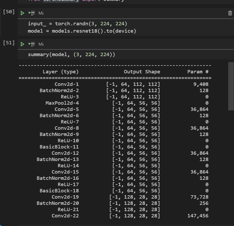Delete cell 50 with the trash icon

pyautogui.click(x=230, y=13)
